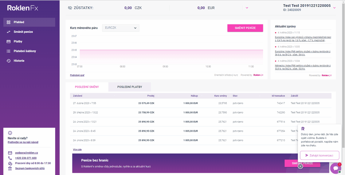Viewport: 345px width, 175px height.
Task: Click the 23 579,49 CZK amount
Action: coord(146,103)
